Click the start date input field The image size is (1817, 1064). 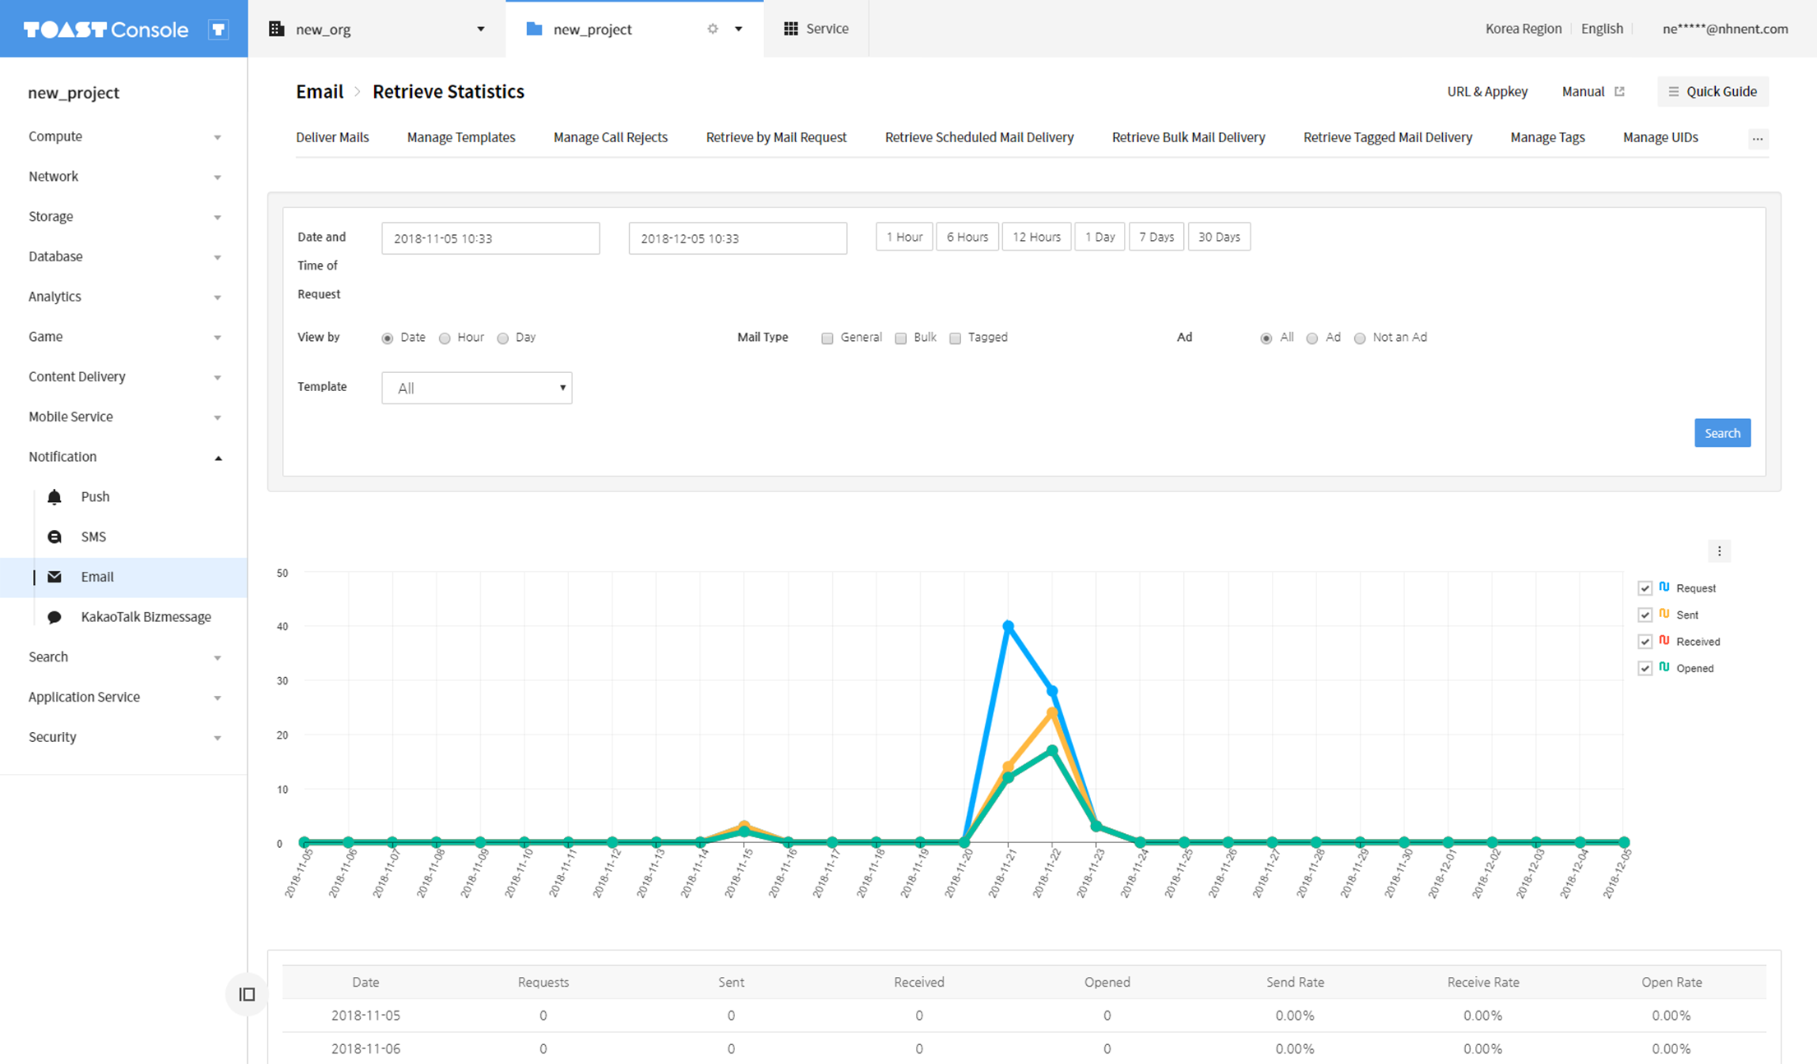point(490,238)
